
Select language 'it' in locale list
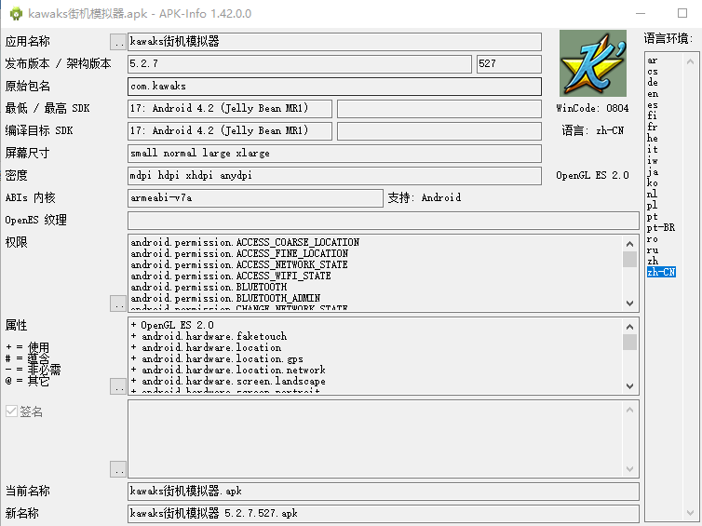653,150
